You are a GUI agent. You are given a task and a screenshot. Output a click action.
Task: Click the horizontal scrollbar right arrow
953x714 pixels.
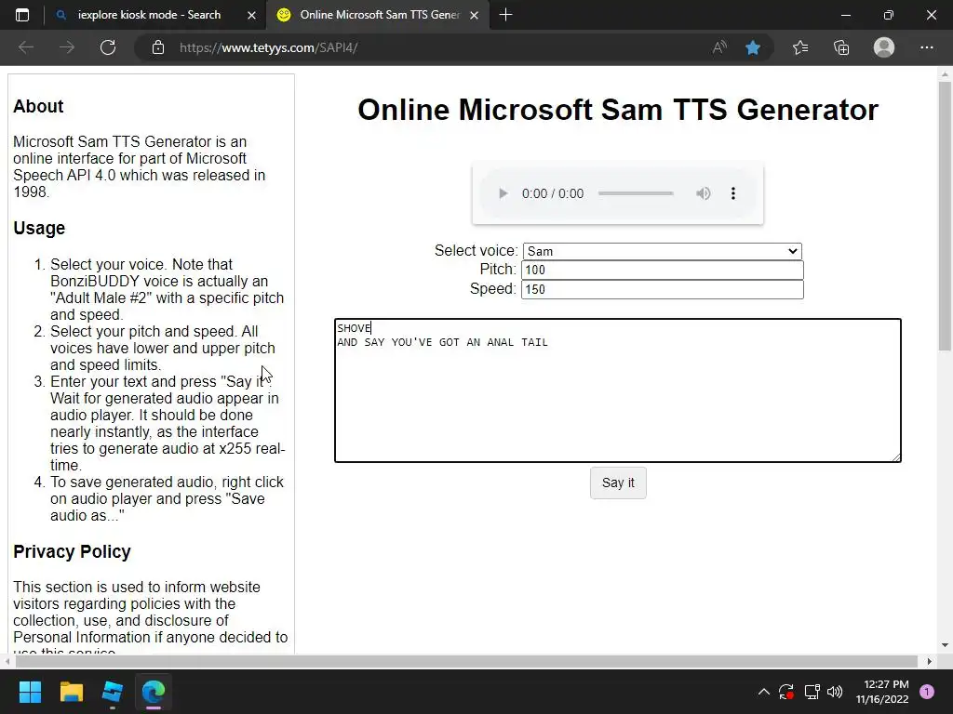(x=930, y=661)
